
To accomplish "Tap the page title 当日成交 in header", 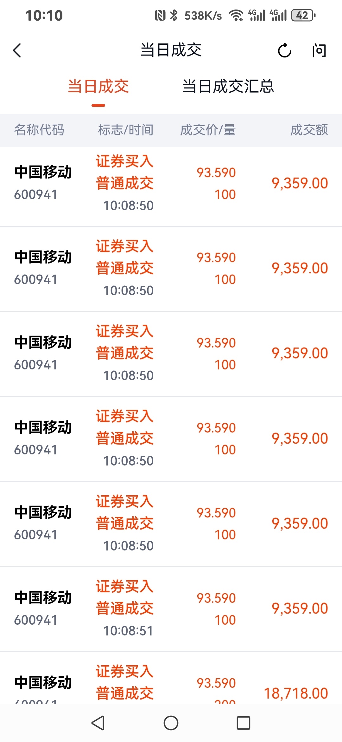I will point(171,50).
